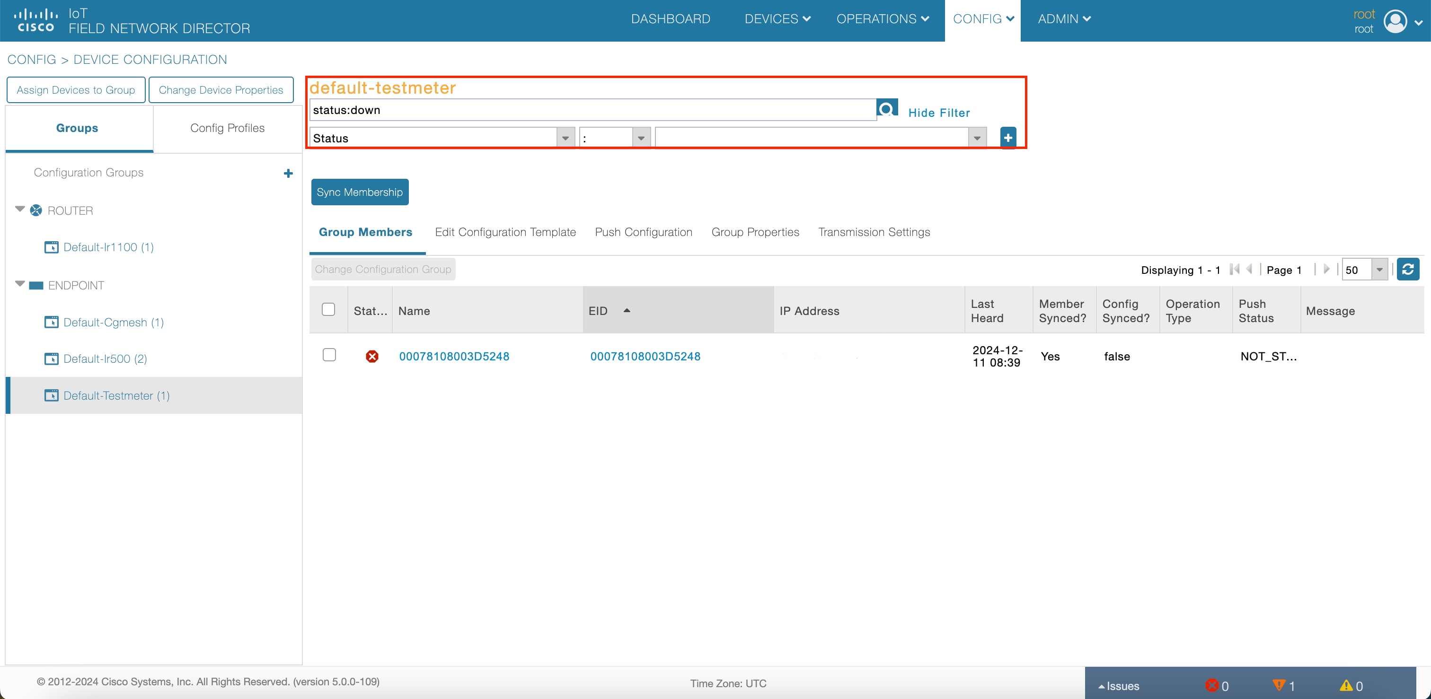Click major issues orange icon in footer

[x=1278, y=685]
